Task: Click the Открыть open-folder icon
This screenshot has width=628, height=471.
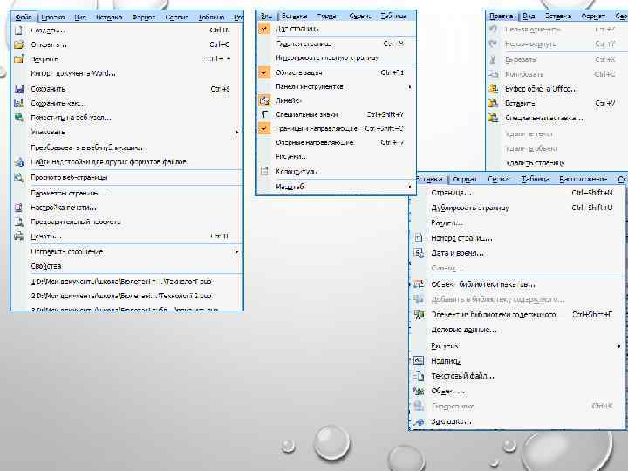Action: coord(18,44)
